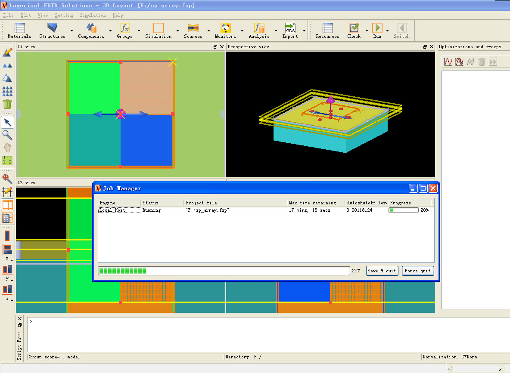Click the Run simulation icon

pos(377,28)
